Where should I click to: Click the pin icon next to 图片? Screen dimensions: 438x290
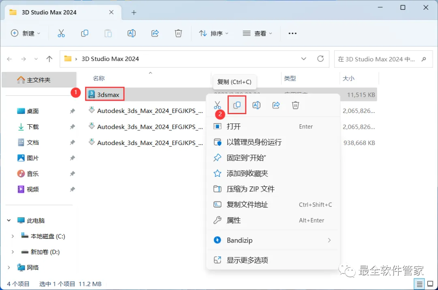point(72,158)
